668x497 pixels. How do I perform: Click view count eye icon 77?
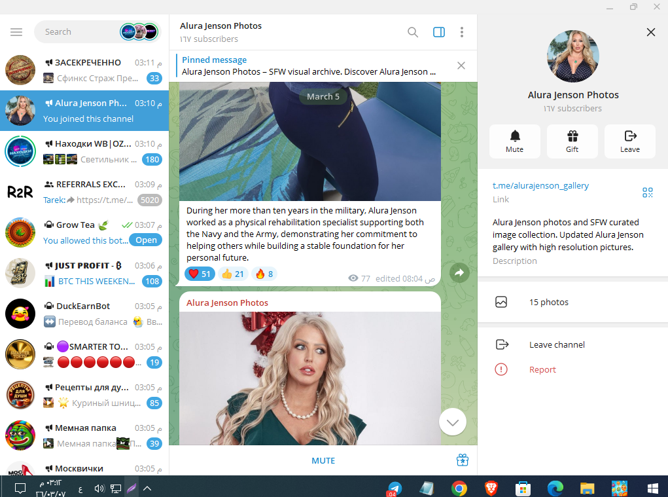(353, 278)
